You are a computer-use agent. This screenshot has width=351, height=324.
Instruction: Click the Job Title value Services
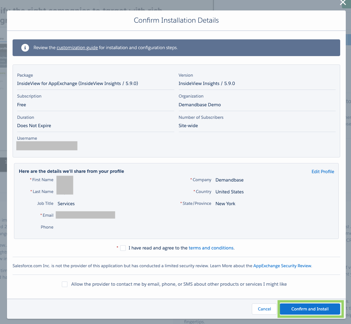66,204
